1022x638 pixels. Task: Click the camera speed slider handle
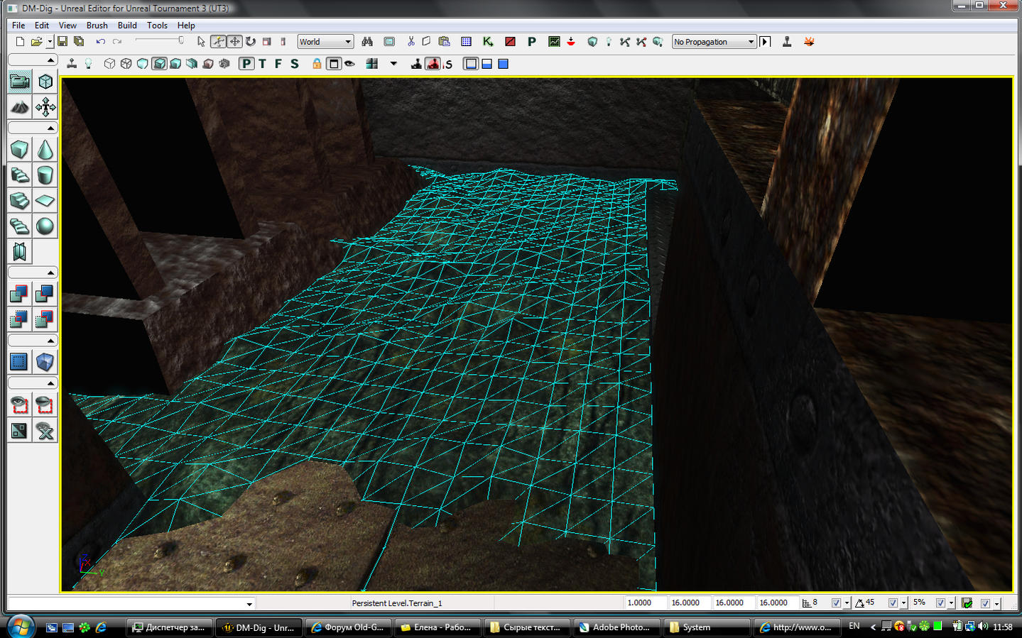(181, 40)
